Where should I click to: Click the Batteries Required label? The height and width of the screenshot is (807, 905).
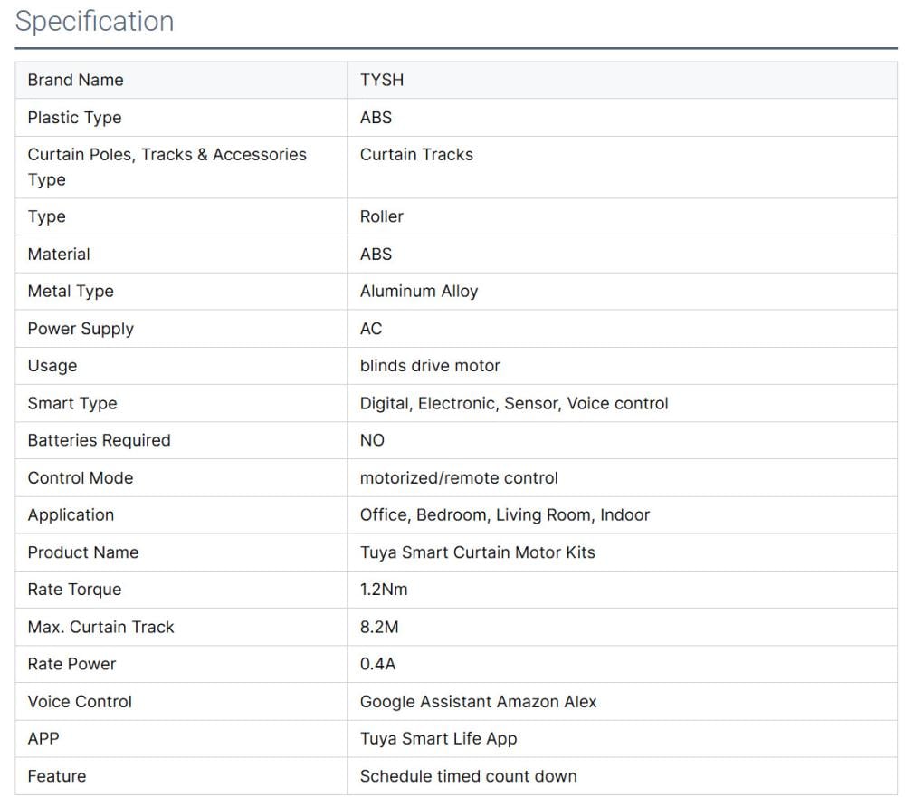[x=99, y=440]
